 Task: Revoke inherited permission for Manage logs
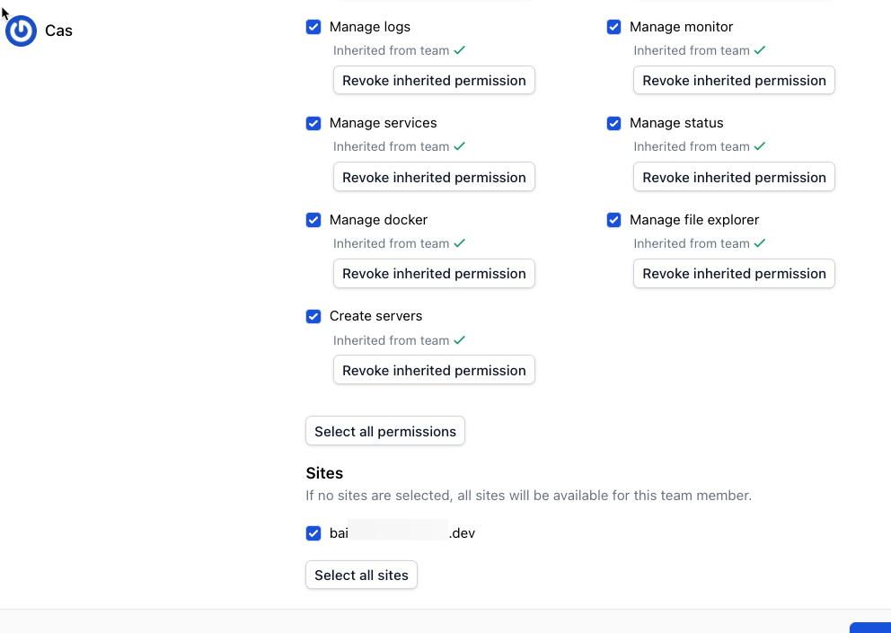[x=434, y=80]
